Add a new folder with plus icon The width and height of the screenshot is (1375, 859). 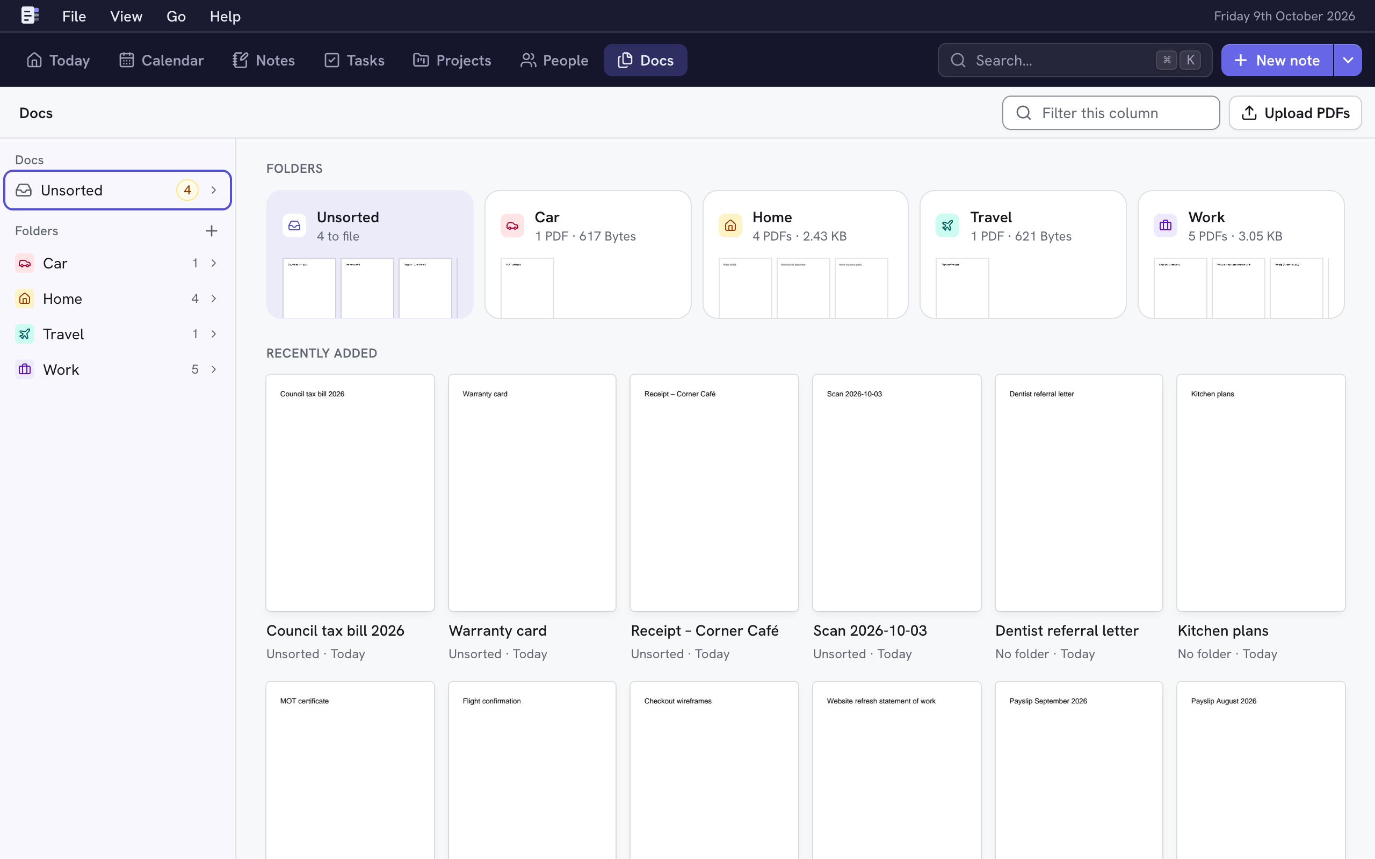(x=212, y=231)
